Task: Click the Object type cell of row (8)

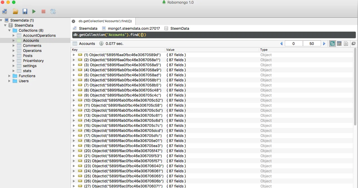Action: click(x=266, y=90)
